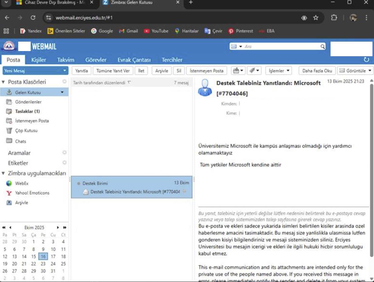Click the magnifier search icon
This screenshot has width=374, height=282.
pyautogui.click(x=323, y=46)
